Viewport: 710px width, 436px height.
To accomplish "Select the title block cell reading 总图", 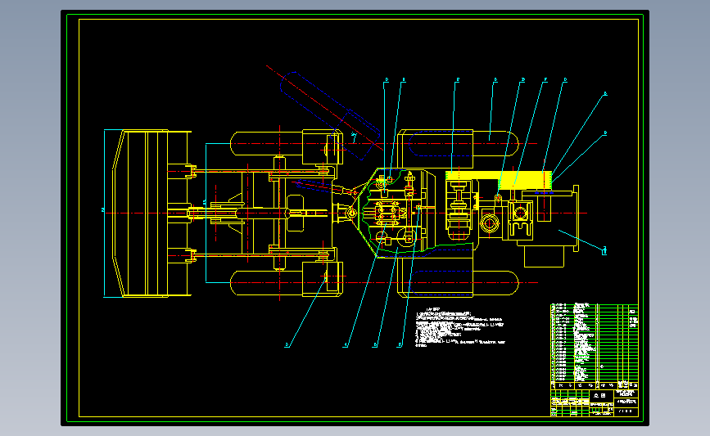I will pos(600,396).
